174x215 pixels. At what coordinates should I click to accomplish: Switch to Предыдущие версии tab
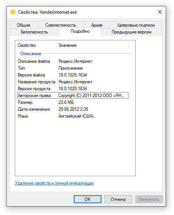coord(131,32)
